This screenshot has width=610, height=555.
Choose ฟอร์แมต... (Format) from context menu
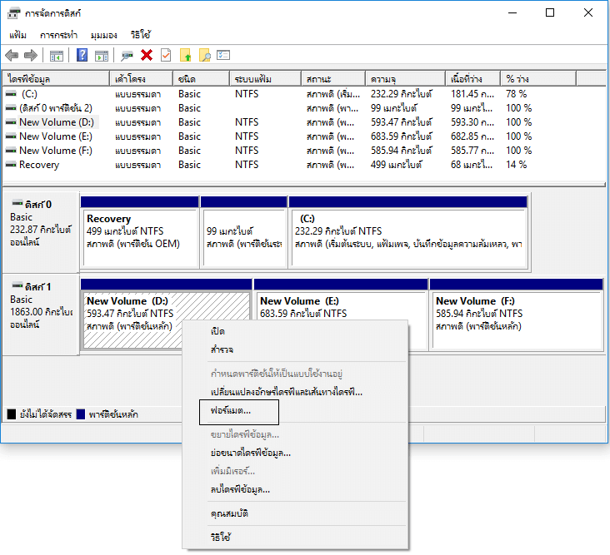click(231, 411)
